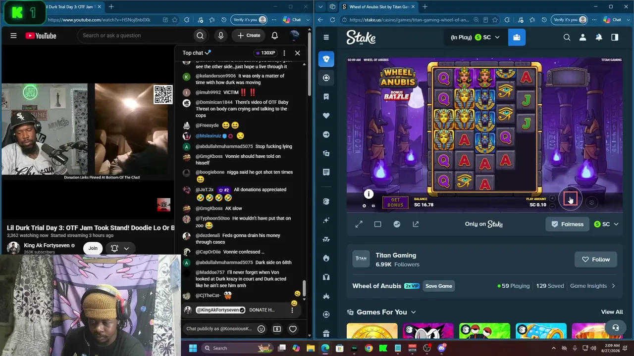
Task: Bookmark the Stake page with star icon
Action: [x=494, y=20]
